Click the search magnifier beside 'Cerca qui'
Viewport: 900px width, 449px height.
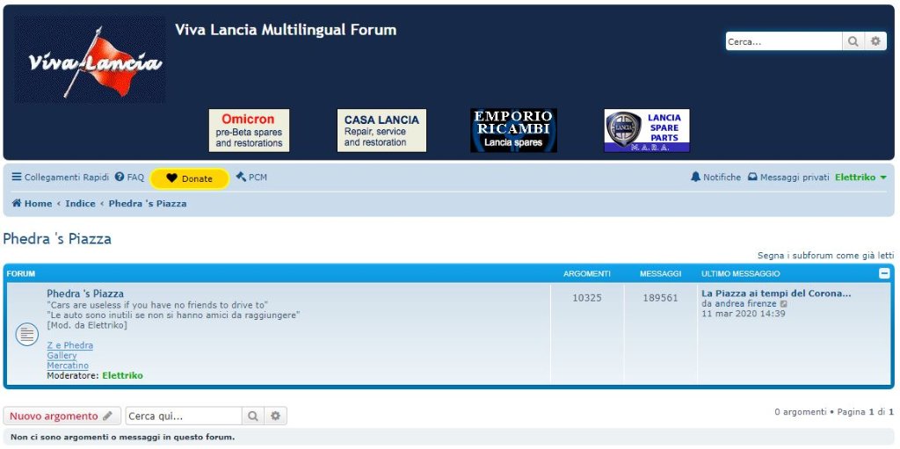pos(253,416)
